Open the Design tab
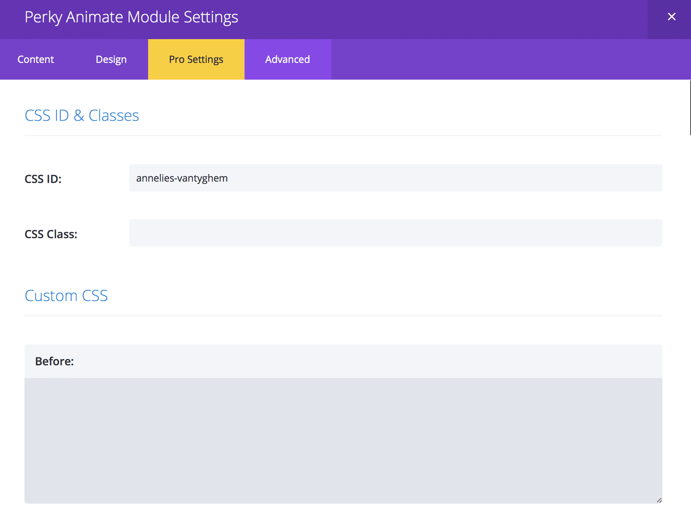The height and width of the screenshot is (526, 691). (x=111, y=59)
